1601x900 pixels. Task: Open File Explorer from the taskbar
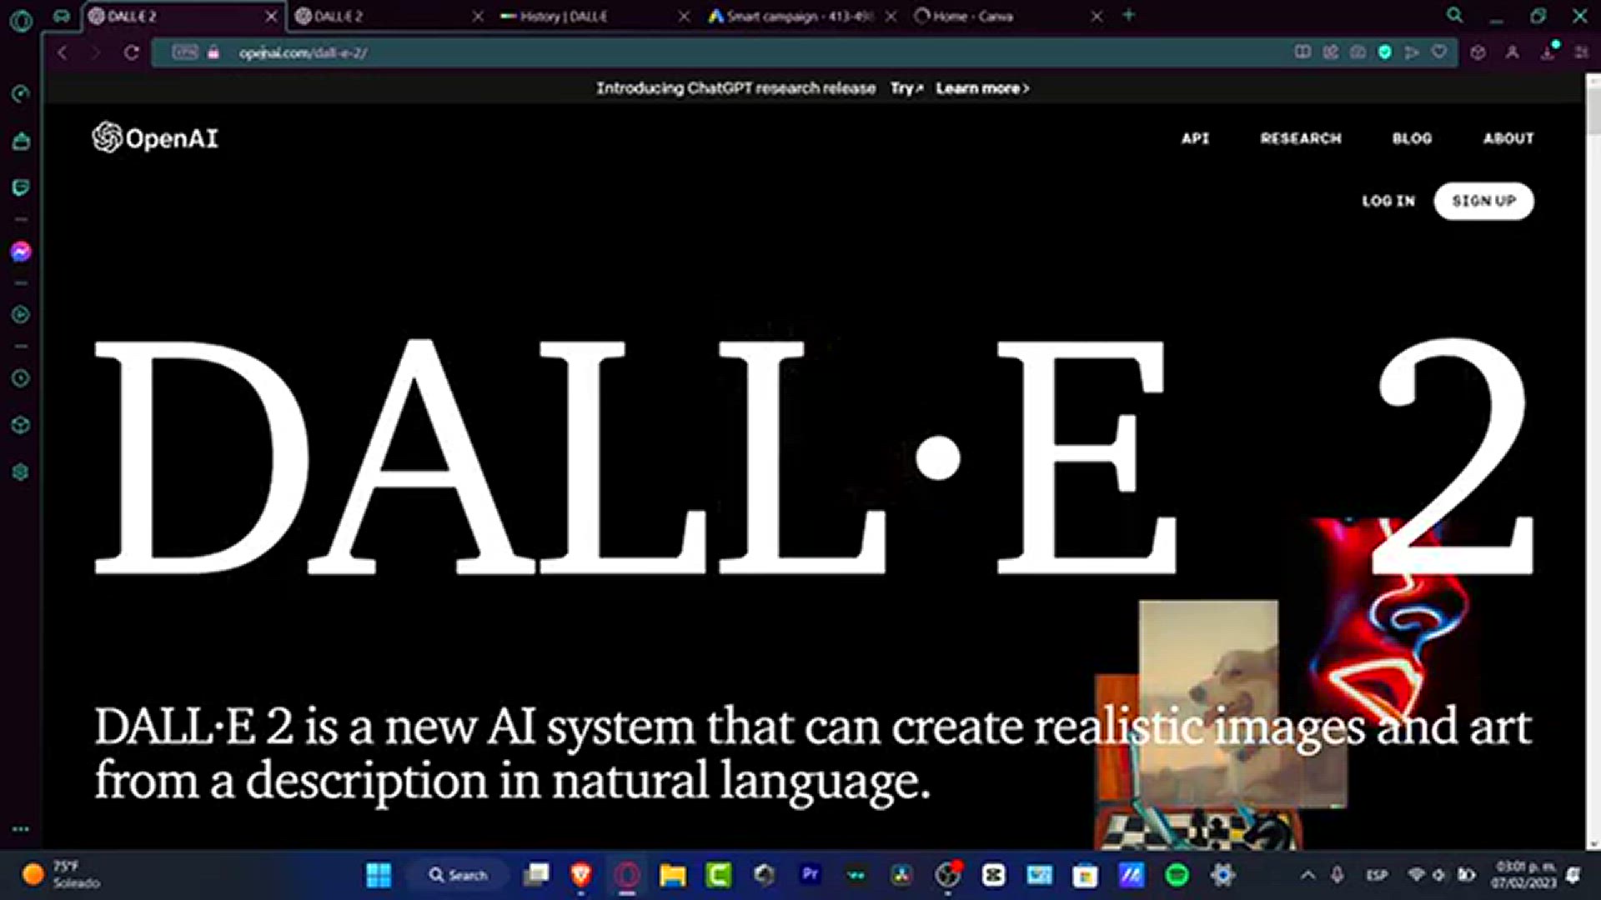[672, 874]
